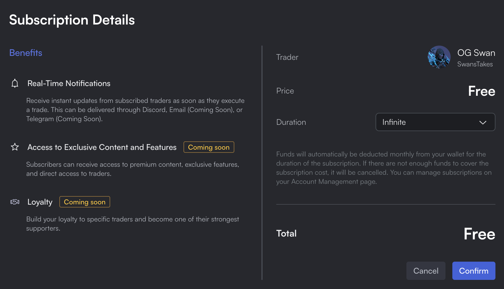Screen dimensions: 504x289
Task: Click the Loyalty benefit title
Action: [40, 202]
